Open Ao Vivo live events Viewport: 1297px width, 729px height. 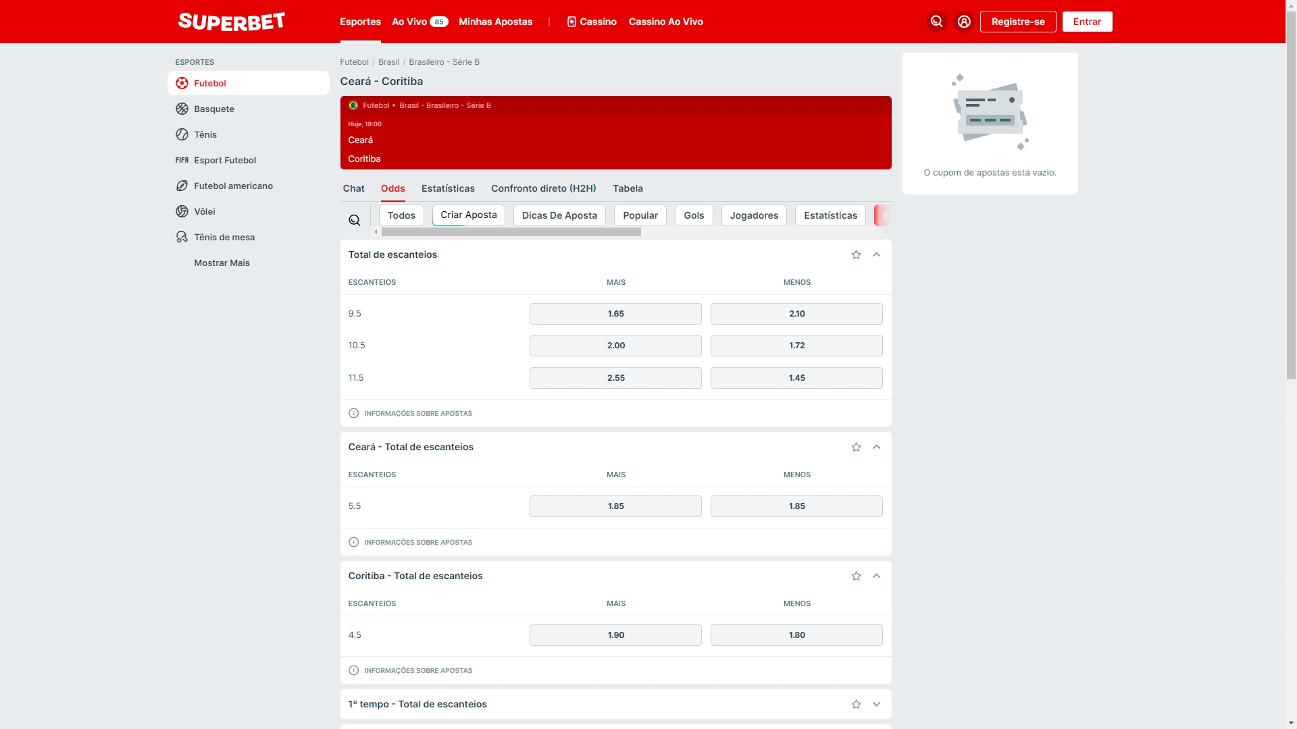tap(419, 22)
